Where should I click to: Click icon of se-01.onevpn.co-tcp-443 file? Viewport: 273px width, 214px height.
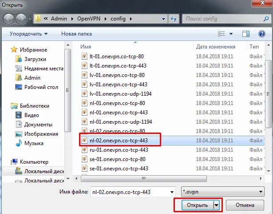[x=84, y=169]
